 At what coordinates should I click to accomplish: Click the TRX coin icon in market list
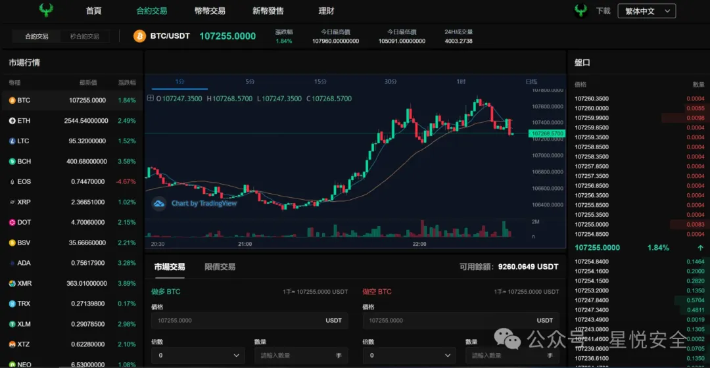click(12, 304)
